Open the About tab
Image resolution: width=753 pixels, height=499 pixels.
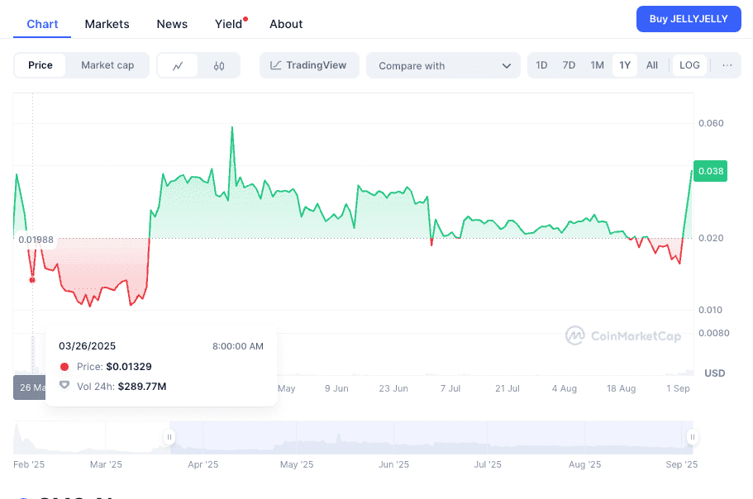(286, 24)
